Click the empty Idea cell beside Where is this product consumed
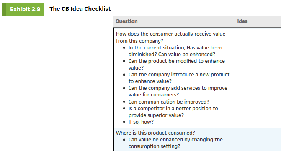The width and height of the screenshot is (281, 151). click(258, 139)
